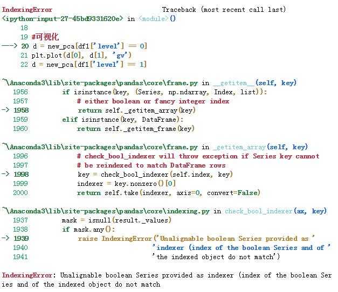The image size is (338, 292).
Task: Click comment 'either boolean or fancy integer index'
Action: (153, 101)
